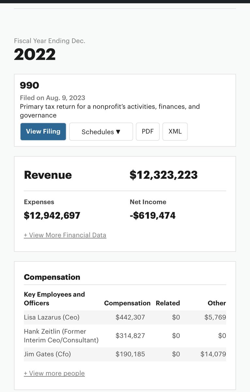The height and width of the screenshot is (392, 250).
Task: Select the revenue figure $12,323,223
Action: (164, 175)
